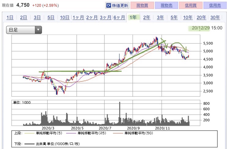Switch to the 1日 period tab
The width and height of the screenshot is (227, 149).
(x=10, y=17)
